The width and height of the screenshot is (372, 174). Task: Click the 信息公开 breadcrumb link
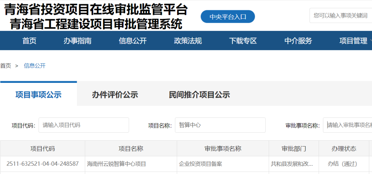pyautogui.click(x=34, y=66)
